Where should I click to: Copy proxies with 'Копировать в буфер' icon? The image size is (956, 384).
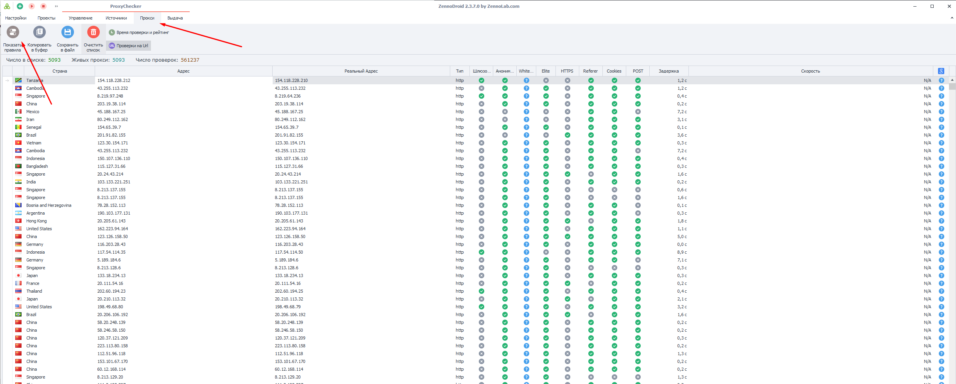tap(40, 32)
